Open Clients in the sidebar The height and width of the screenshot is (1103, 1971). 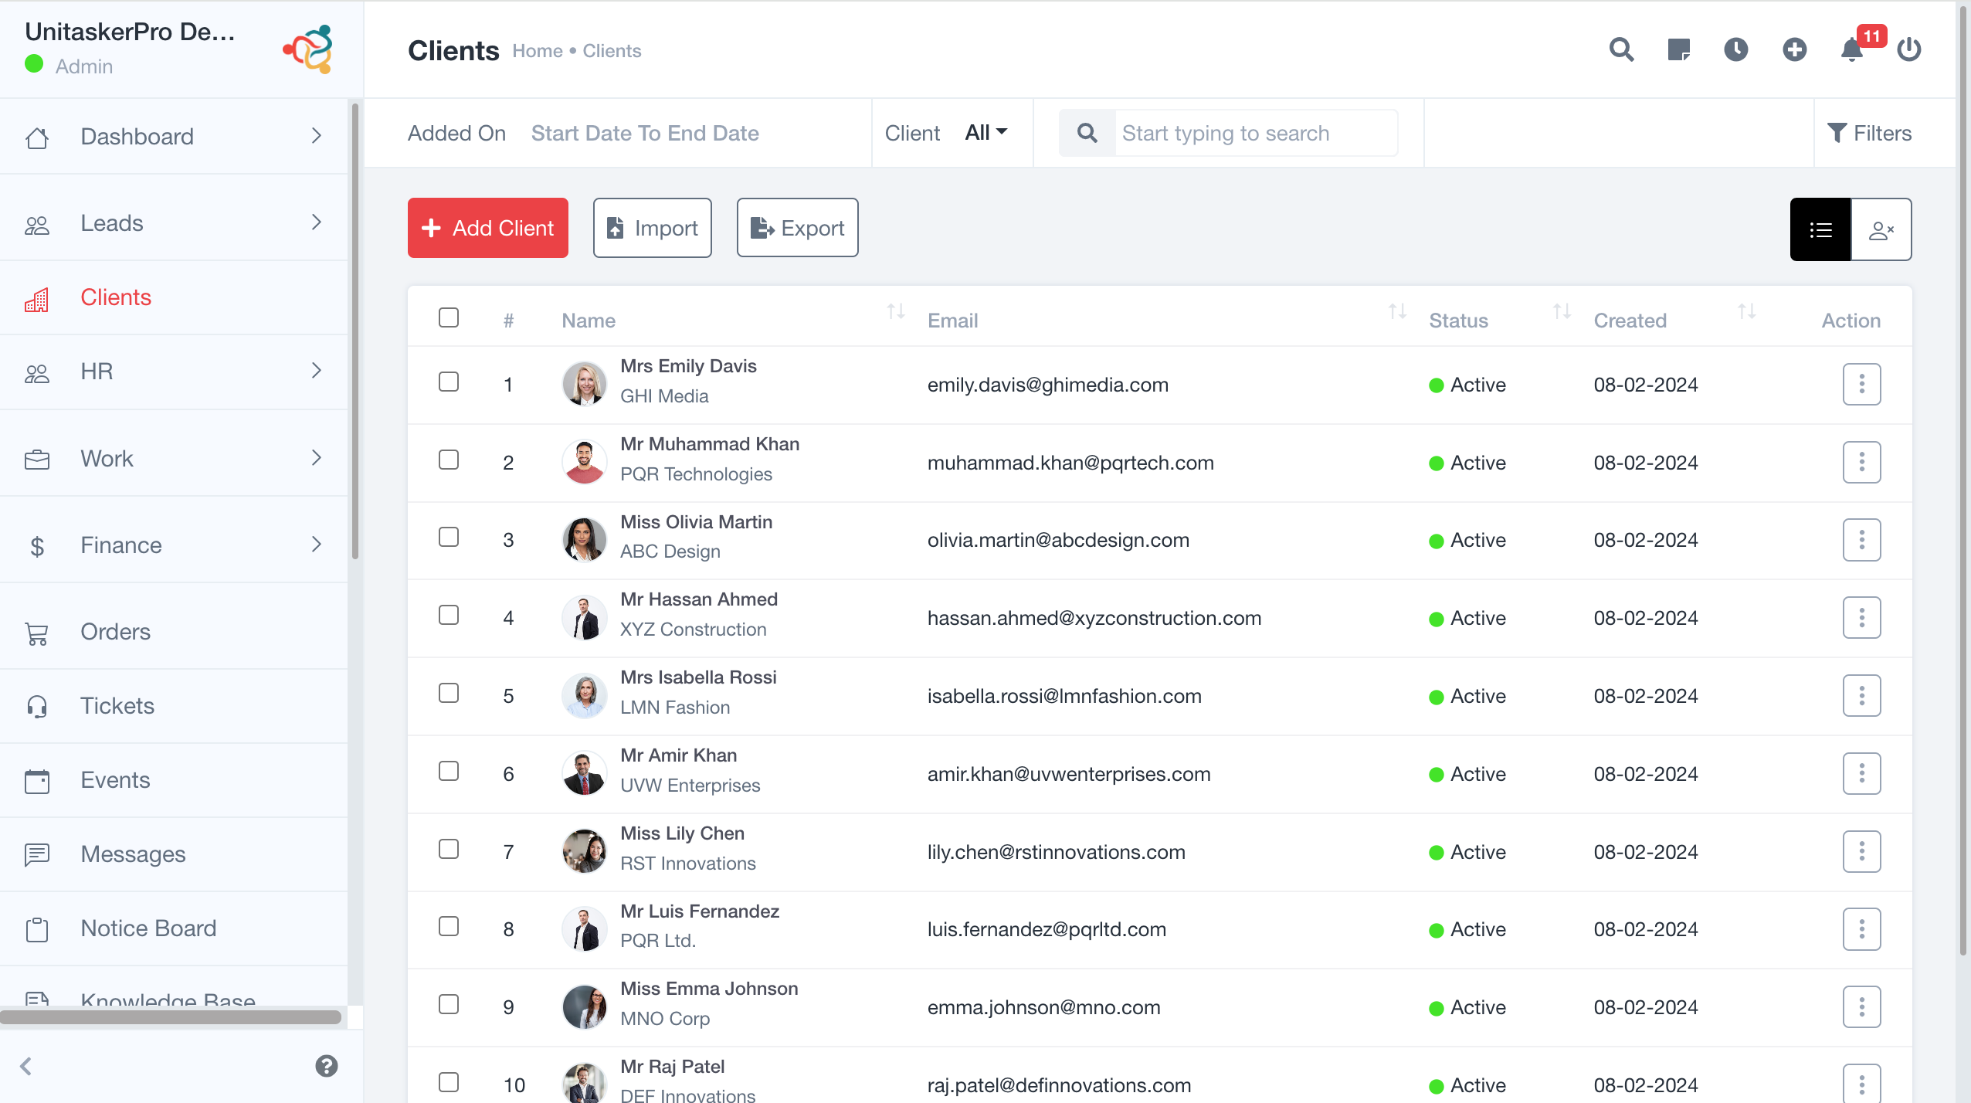coord(174,297)
